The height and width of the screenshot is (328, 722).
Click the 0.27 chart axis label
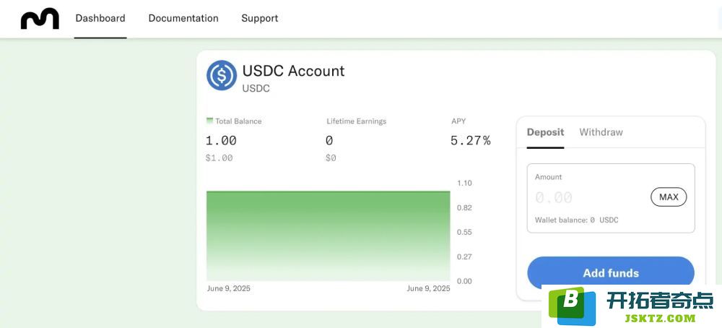click(x=464, y=256)
